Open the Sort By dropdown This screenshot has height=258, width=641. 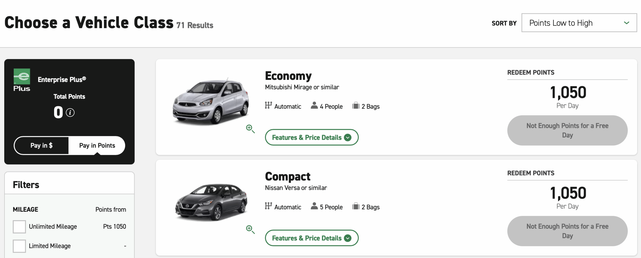point(579,23)
